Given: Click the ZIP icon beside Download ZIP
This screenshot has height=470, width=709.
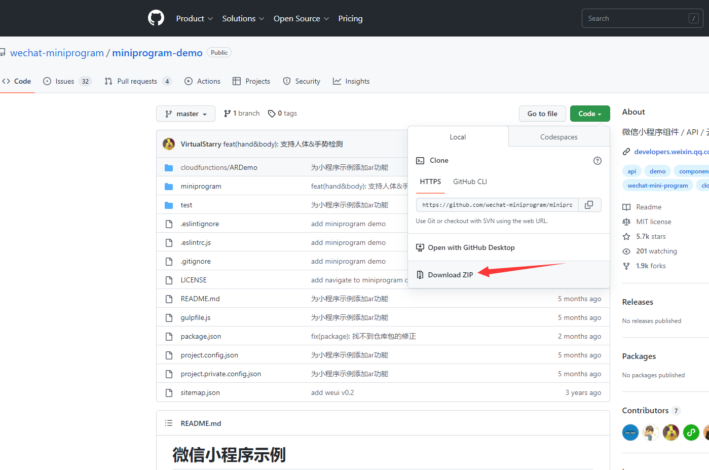Looking at the screenshot, I should (x=420, y=275).
